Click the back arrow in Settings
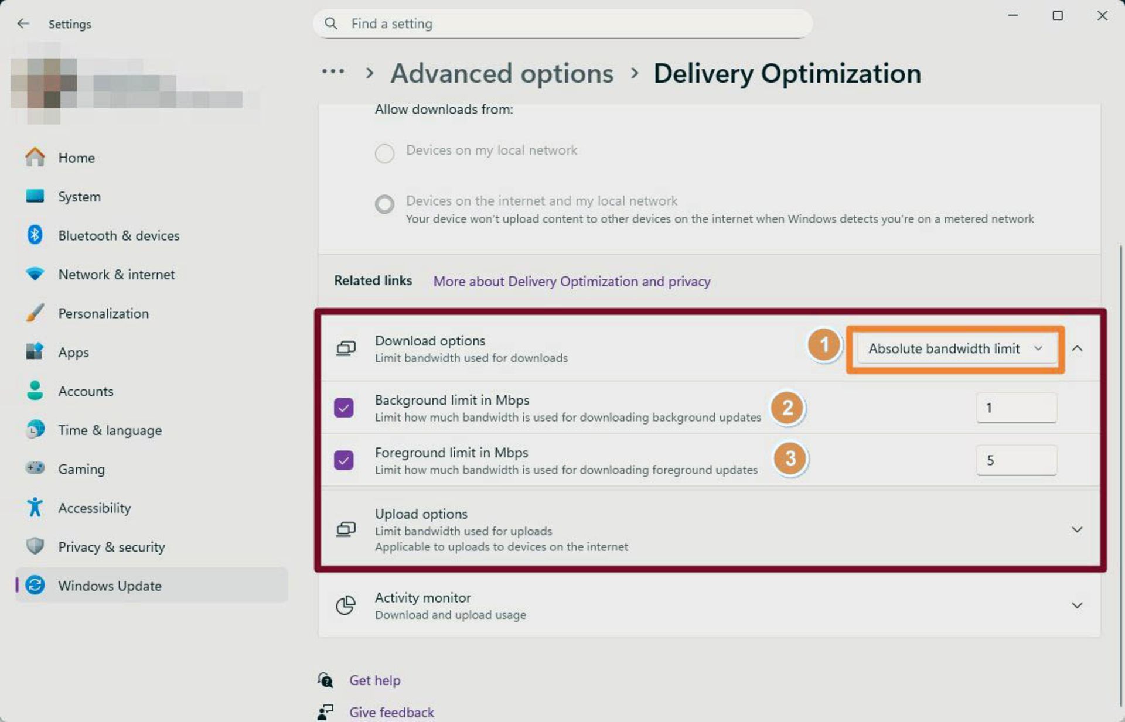The image size is (1125, 722). (23, 23)
